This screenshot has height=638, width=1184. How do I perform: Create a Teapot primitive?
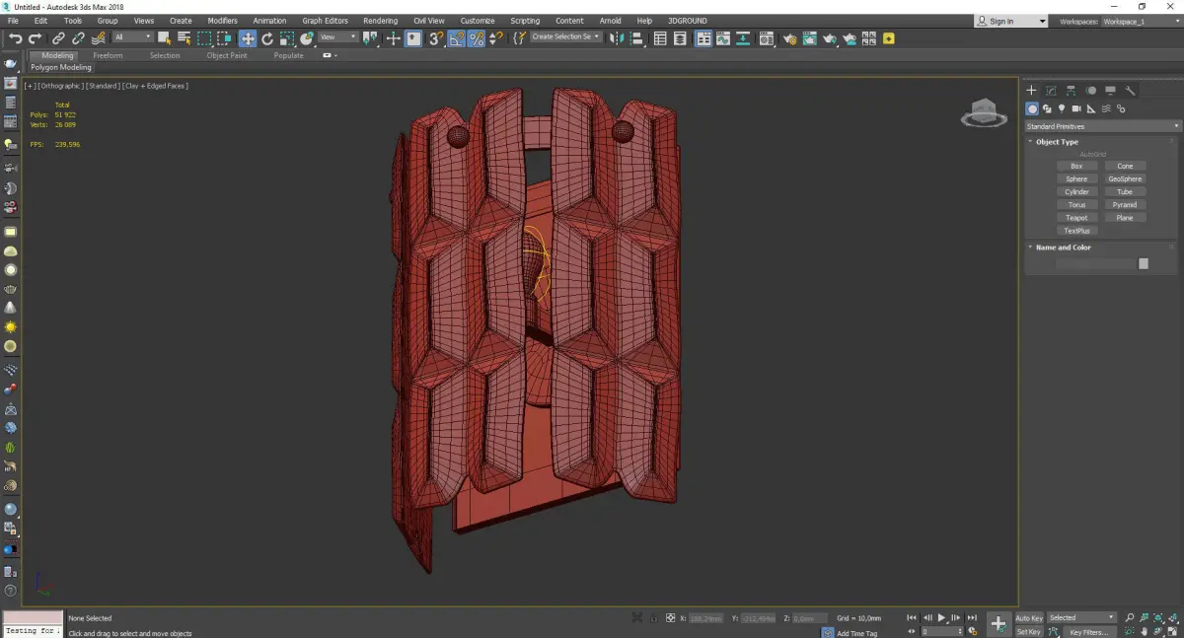[1076, 217]
